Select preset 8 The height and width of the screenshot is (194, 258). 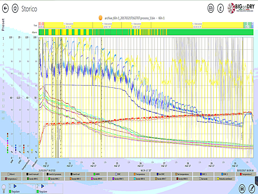pos(3,81)
